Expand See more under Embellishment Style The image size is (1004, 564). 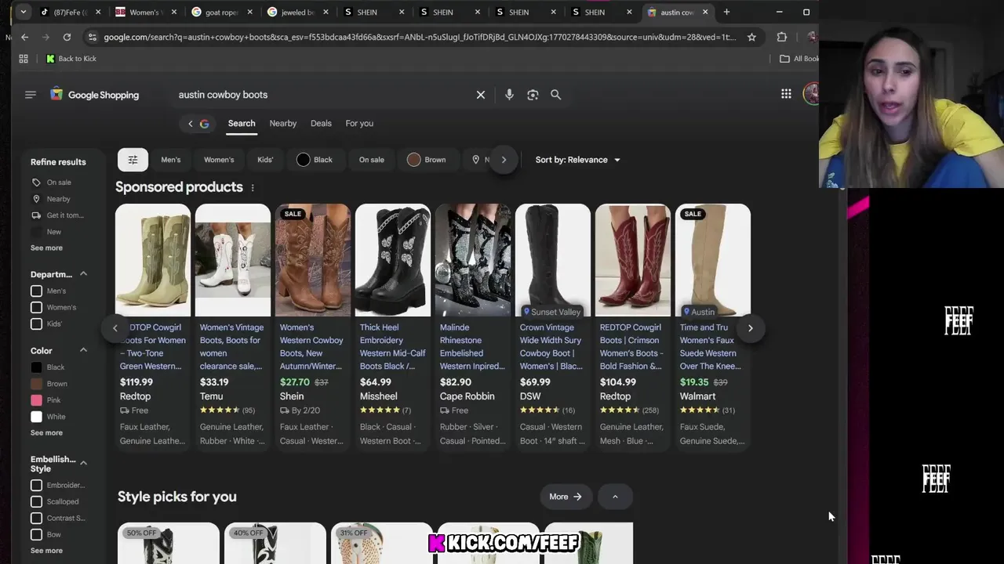coord(46,551)
